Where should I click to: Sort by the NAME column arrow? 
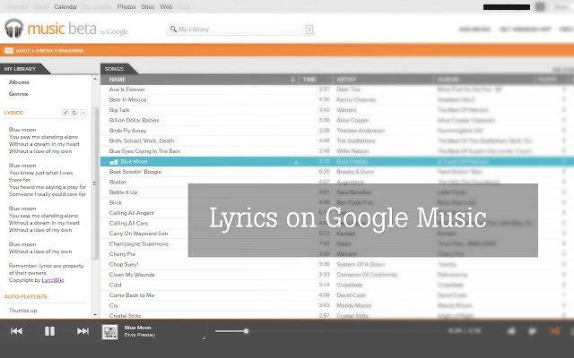[x=292, y=80]
